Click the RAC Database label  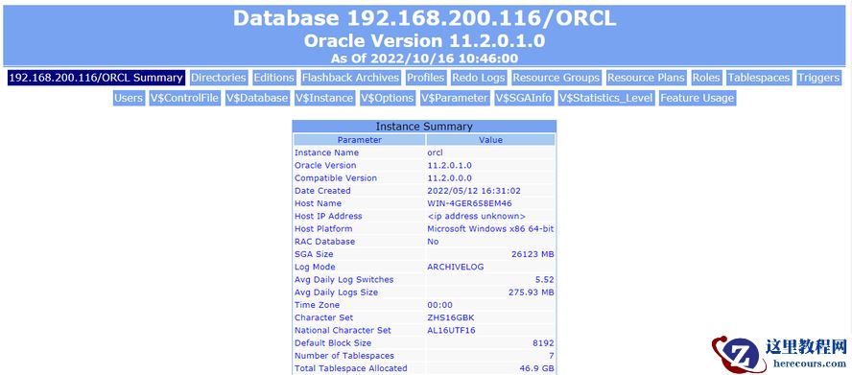324,242
